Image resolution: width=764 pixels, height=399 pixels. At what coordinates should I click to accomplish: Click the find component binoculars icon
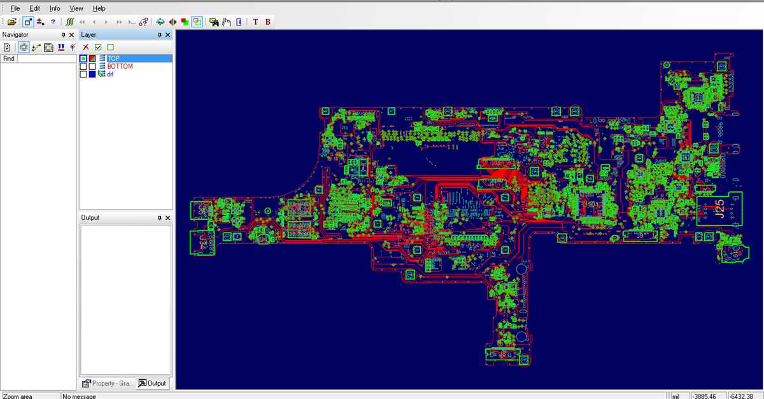(x=214, y=22)
